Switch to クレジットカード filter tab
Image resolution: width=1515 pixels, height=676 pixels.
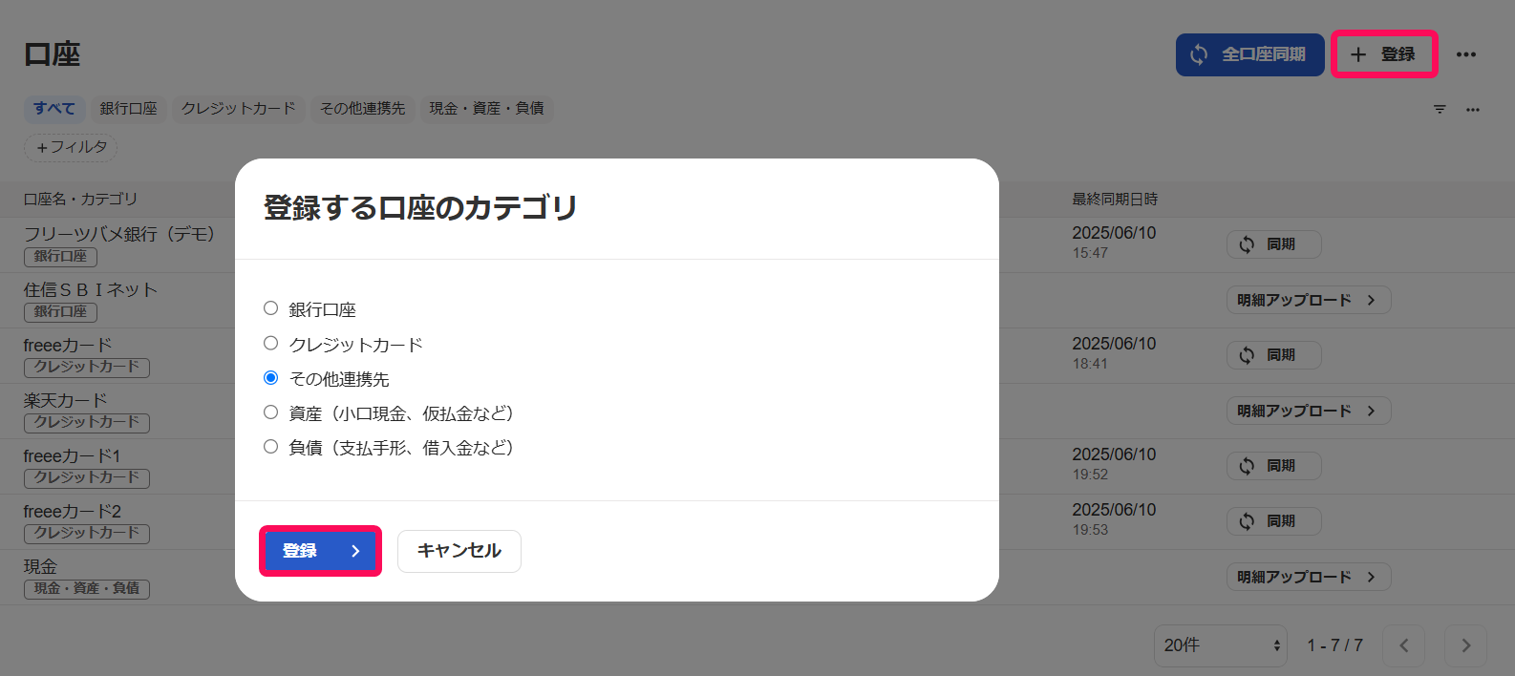[x=239, y=109]
